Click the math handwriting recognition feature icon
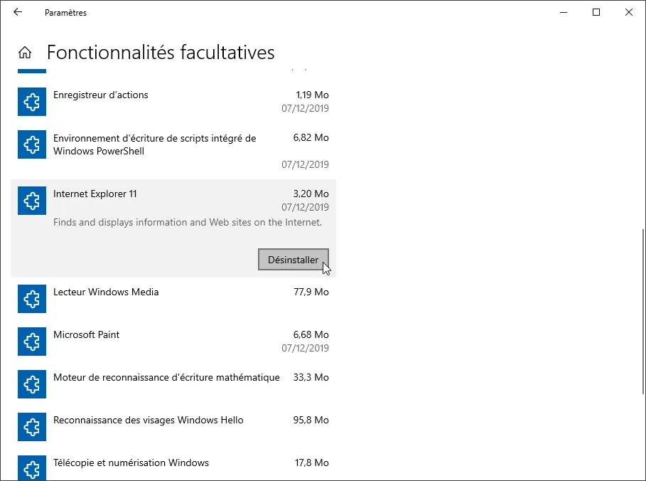The width and height of the screenshot is (646, 481). [x=31, y=384]
